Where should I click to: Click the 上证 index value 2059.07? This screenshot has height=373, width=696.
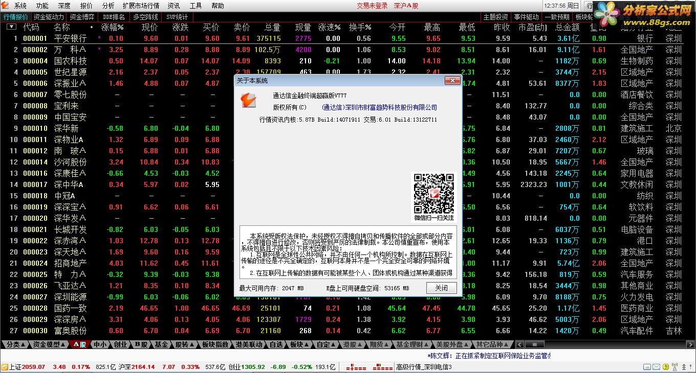[34, 367]
